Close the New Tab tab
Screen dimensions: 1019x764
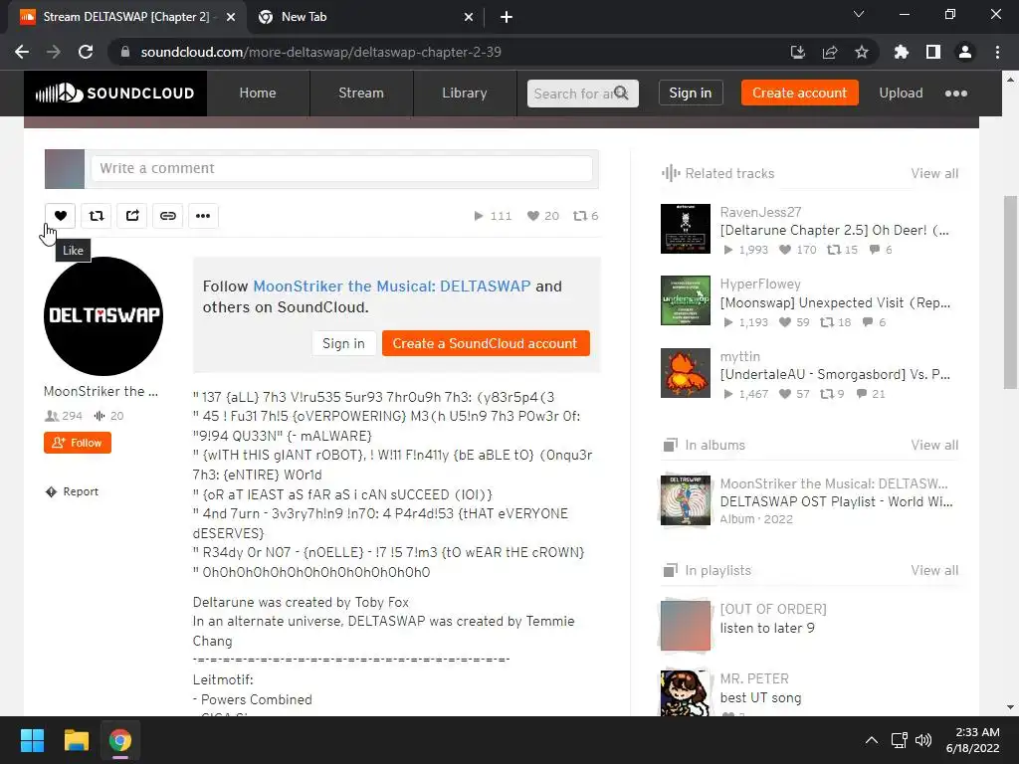click(x=469, y=17)
